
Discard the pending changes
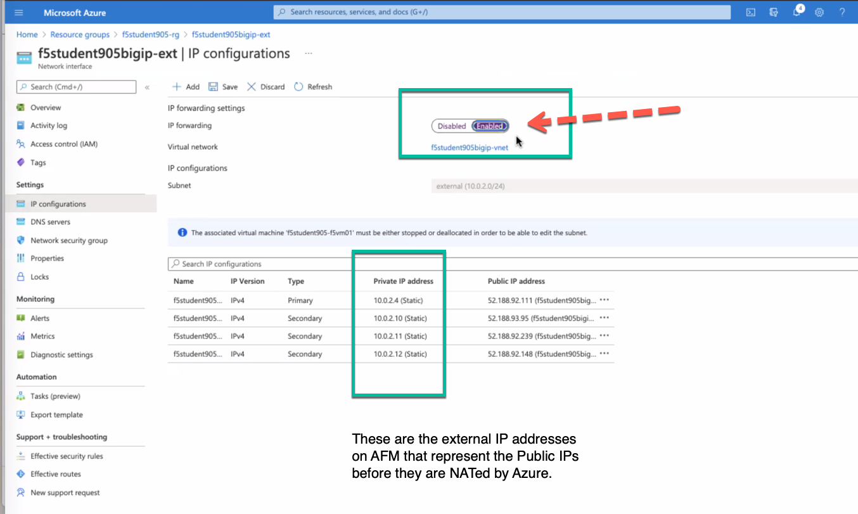point(266,87)
